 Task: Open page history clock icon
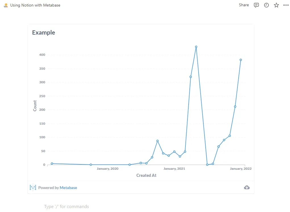click(266, 5)
